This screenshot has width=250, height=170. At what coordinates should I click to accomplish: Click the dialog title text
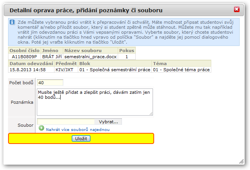pyautogui.click(x=86, y=10)
